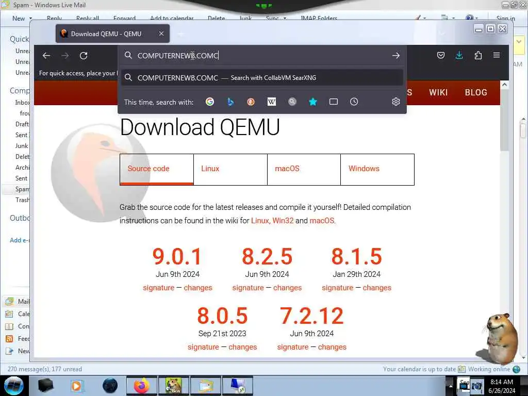Switch to Windows Live Mail taskbar button
Screen dimensions: 528x396
(206, 386)
